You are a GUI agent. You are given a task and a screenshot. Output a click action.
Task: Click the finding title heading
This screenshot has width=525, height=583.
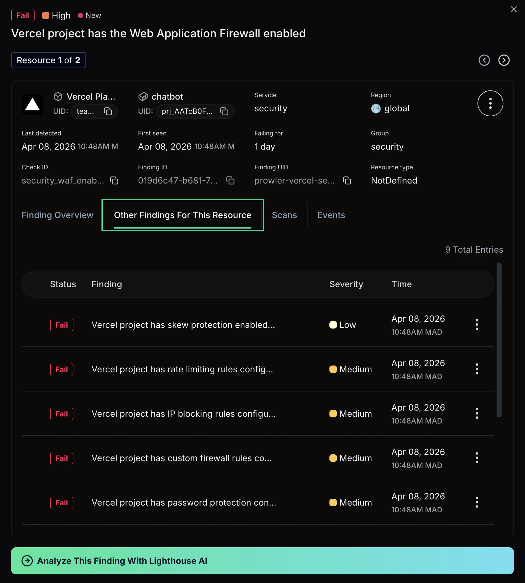pos(159,33)
